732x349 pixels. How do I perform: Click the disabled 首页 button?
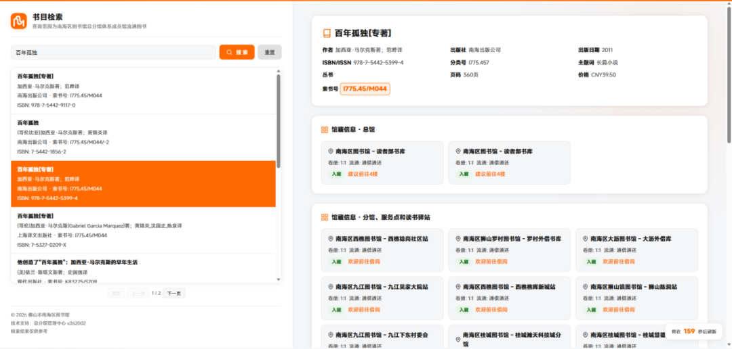(x=116, y=293)
